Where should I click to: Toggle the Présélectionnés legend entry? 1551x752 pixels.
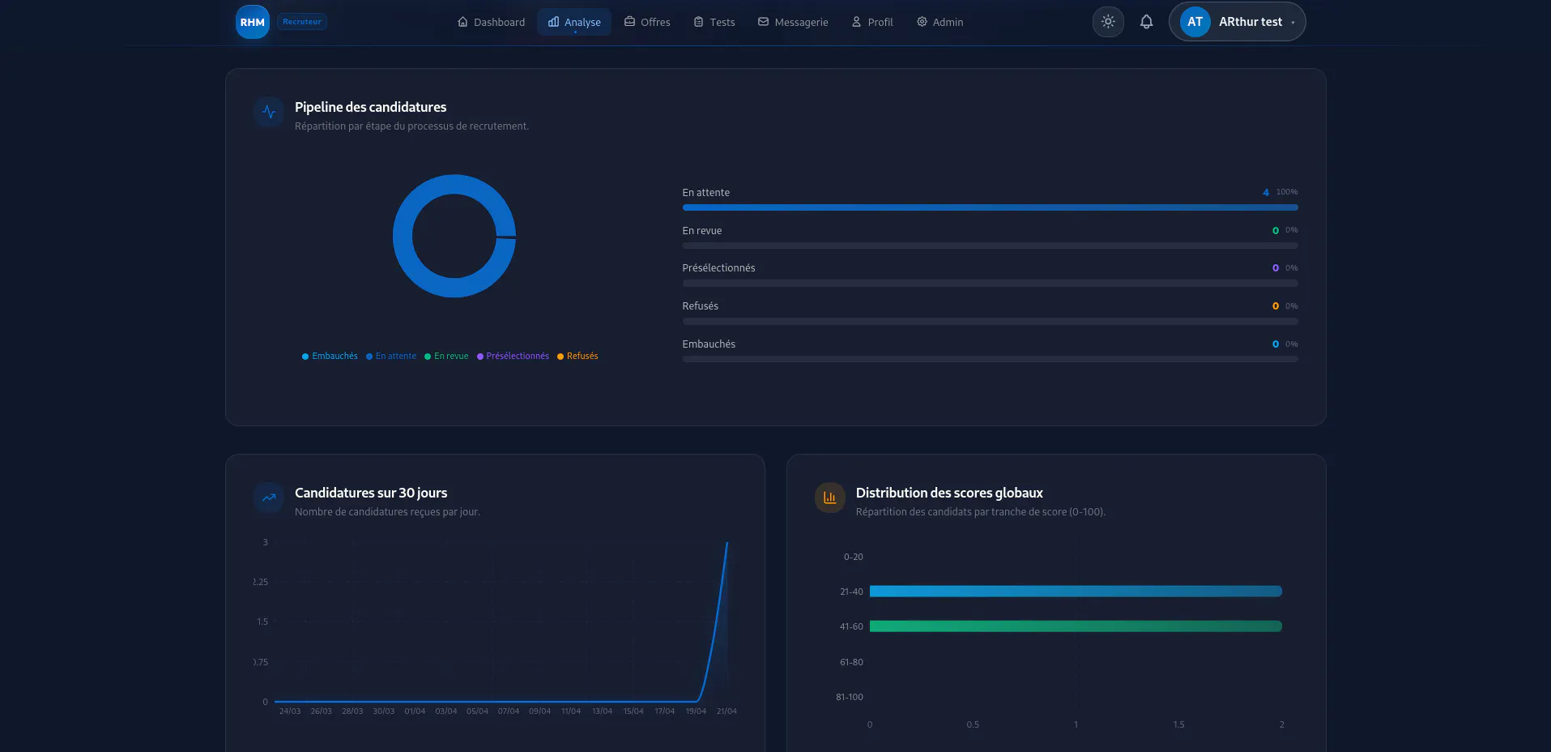click(x=513, y=356)
